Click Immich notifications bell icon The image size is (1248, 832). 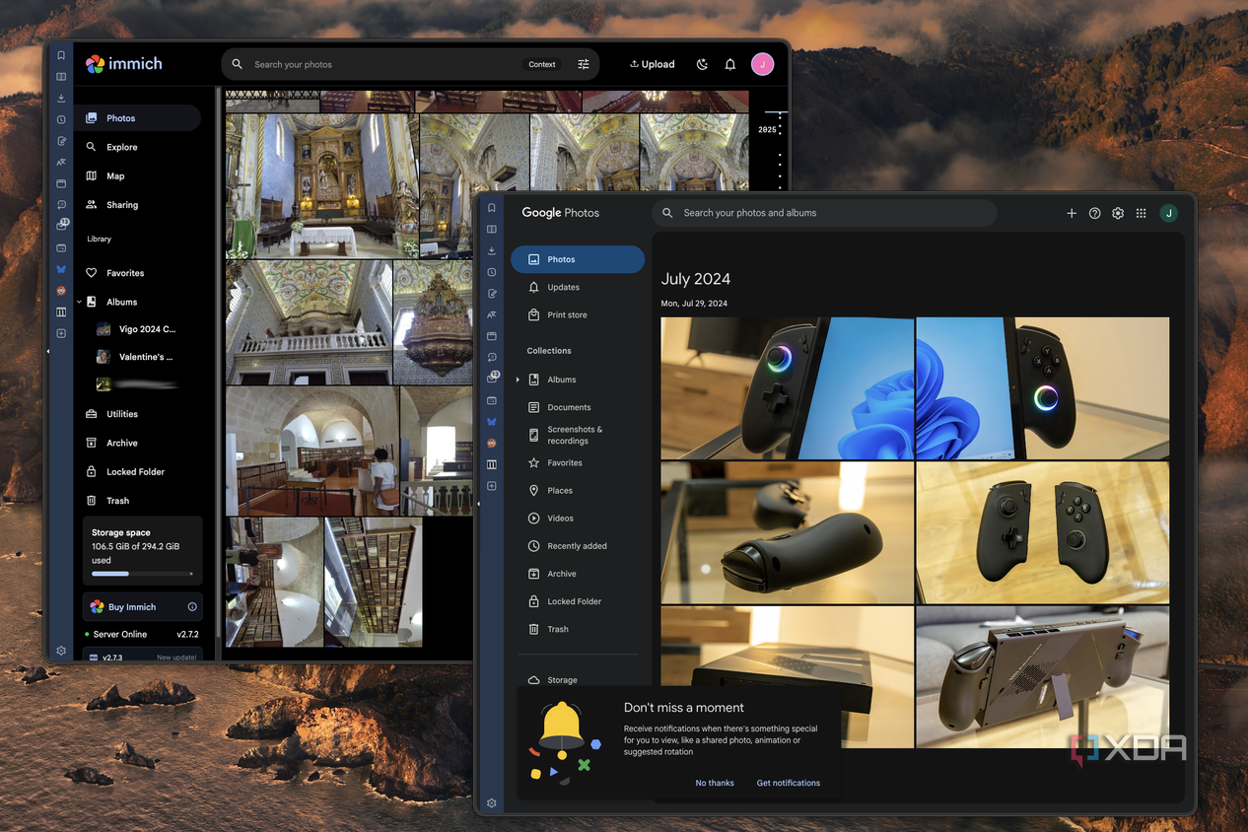click(730, 64)
